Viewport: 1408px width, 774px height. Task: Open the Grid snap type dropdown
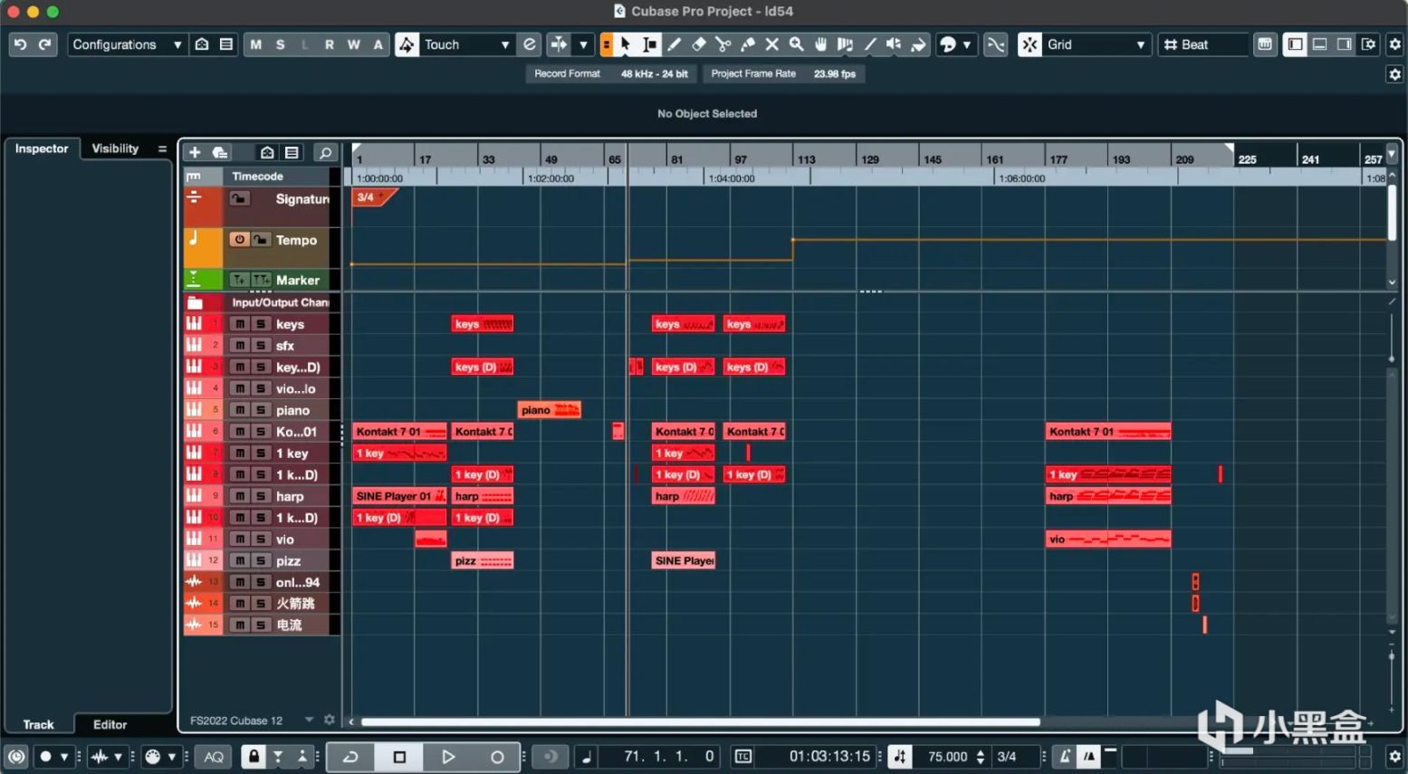coord(1097,44)
